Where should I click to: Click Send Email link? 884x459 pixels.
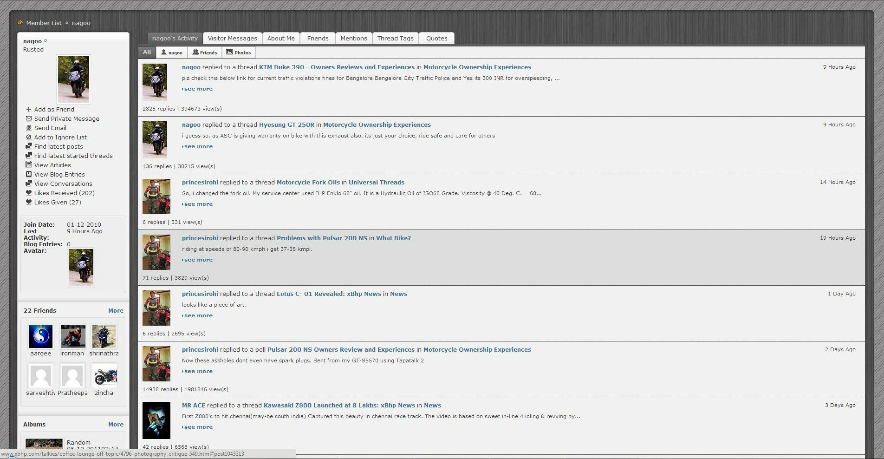coord(50,128)
